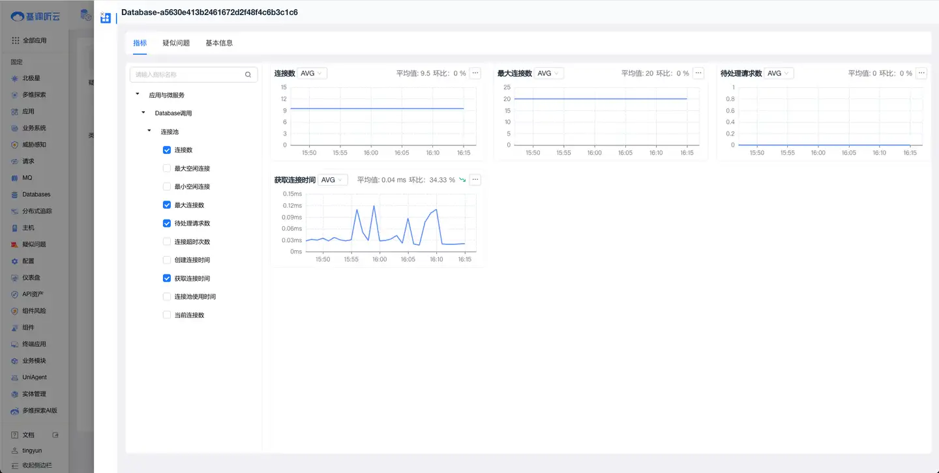Open the more options menu for 连接数 chart
This screenshot has width=939, height=473.
475,73
